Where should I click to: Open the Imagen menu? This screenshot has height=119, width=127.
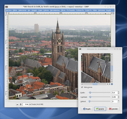tap(34, 10)
